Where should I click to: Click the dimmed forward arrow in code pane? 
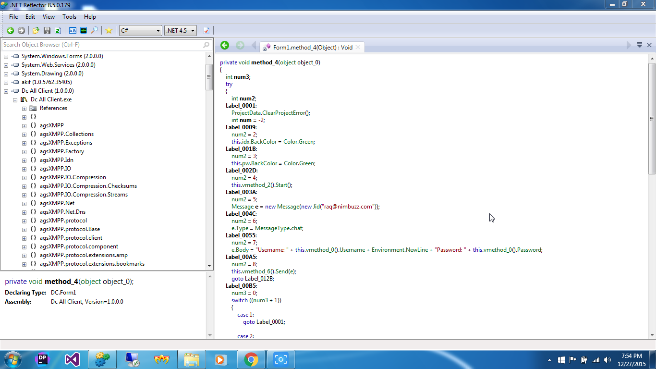tap(240, 45)
